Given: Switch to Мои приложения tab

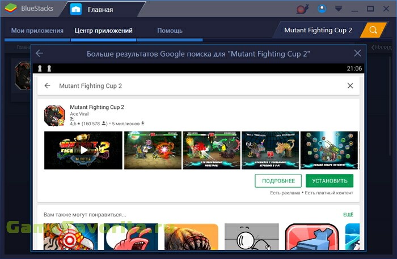Looking at the screenshot, I should (37, 31).
